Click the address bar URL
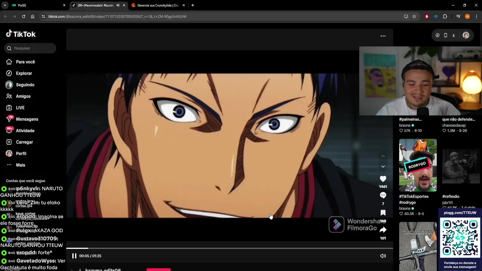Screen dimensions: 482x271 [x=117, y=17]
